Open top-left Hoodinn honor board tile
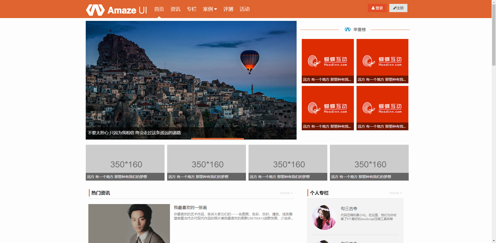Image resolution: width=496 pixels, height=243 pixels. (x=328, y=61)
